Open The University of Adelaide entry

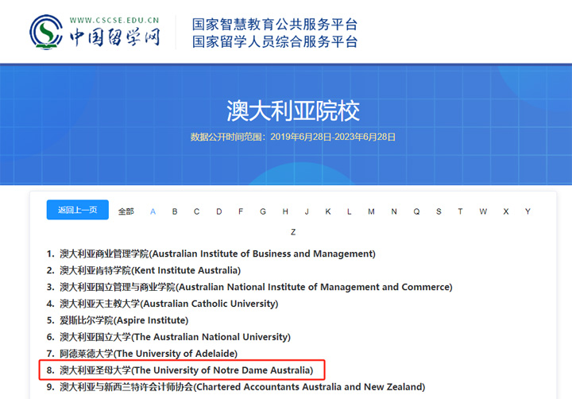149,354
